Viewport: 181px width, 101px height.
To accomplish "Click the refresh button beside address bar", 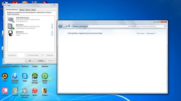I will [x=132, y=26].
